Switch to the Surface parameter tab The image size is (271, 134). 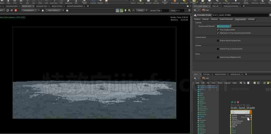click(197, 19)
